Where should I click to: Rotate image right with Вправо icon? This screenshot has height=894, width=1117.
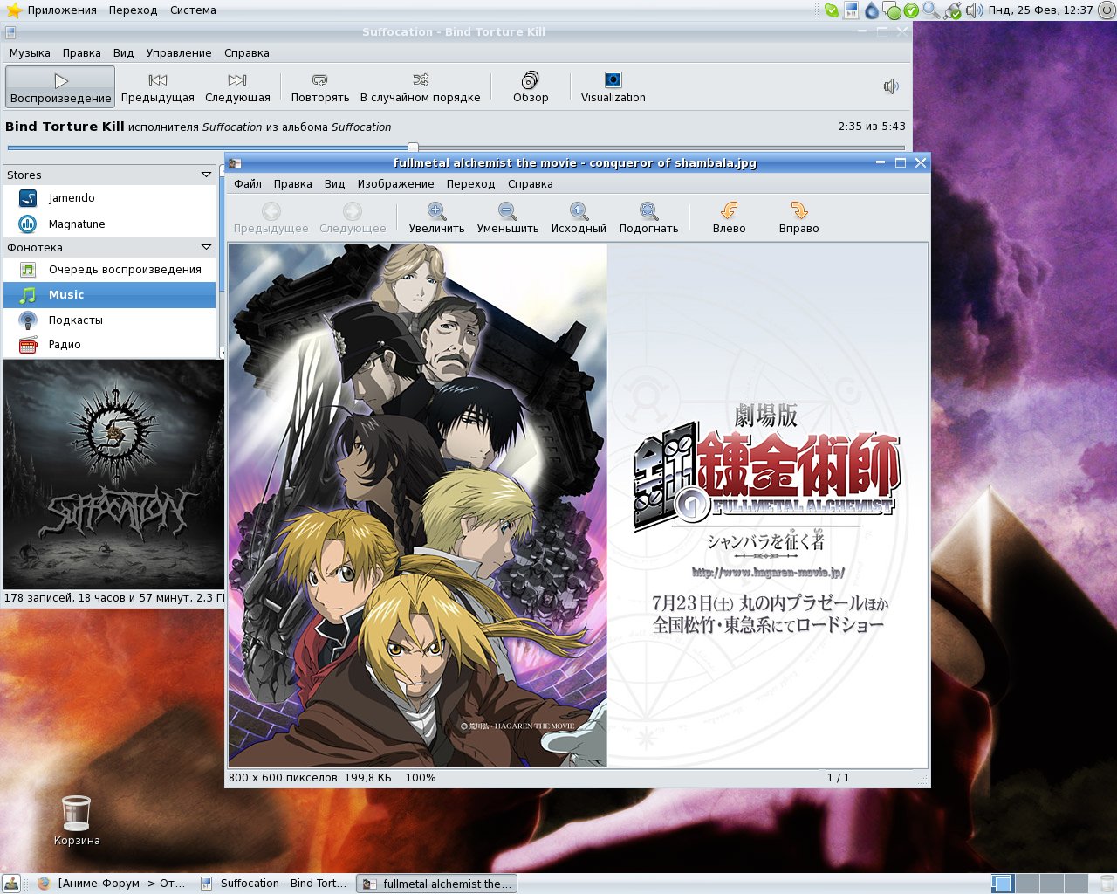click(798, 211)
